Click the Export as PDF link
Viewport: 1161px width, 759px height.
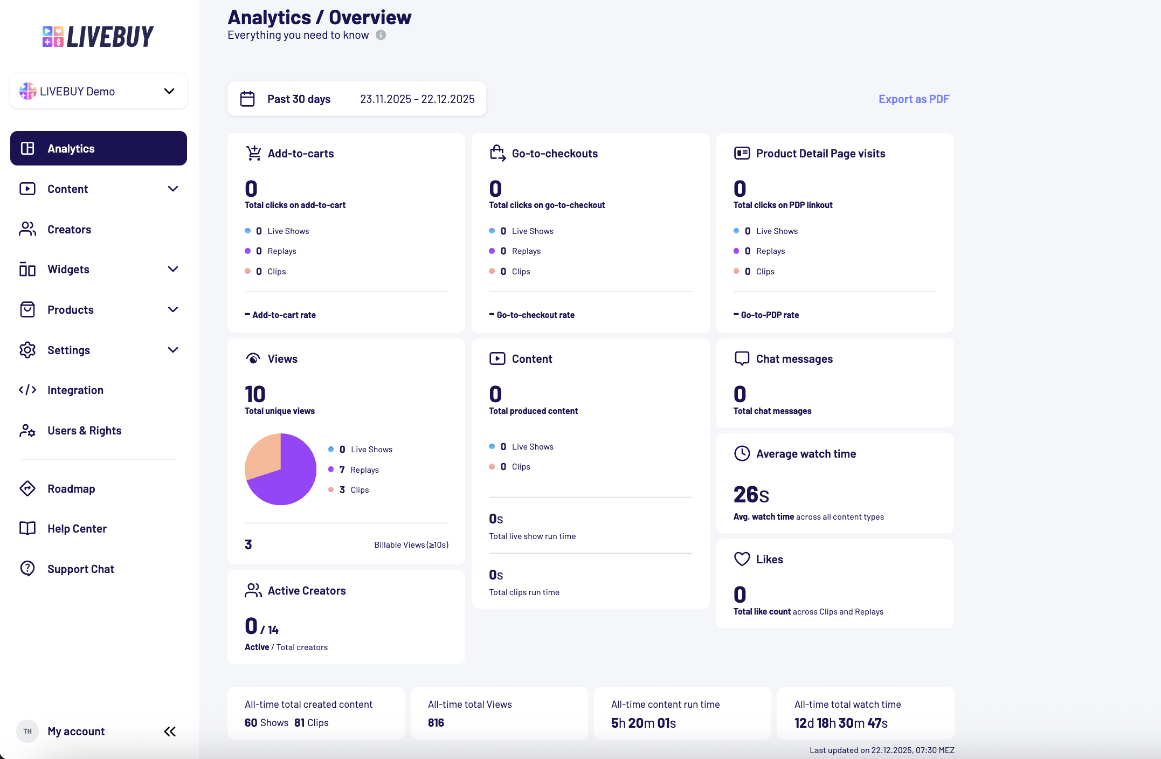pyautogui.click(x=914, y=99)
